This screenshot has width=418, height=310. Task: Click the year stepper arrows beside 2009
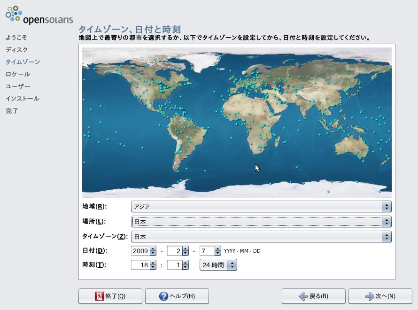(x=153, y=251)
